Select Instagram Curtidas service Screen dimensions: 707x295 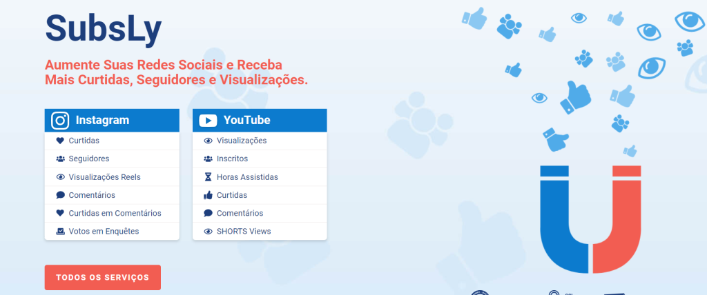(112, 141)
